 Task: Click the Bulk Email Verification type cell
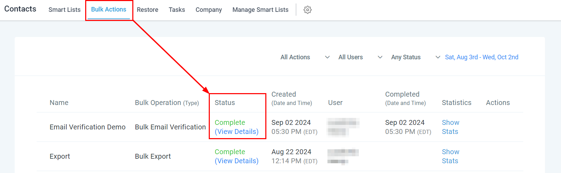coord(170,127)
